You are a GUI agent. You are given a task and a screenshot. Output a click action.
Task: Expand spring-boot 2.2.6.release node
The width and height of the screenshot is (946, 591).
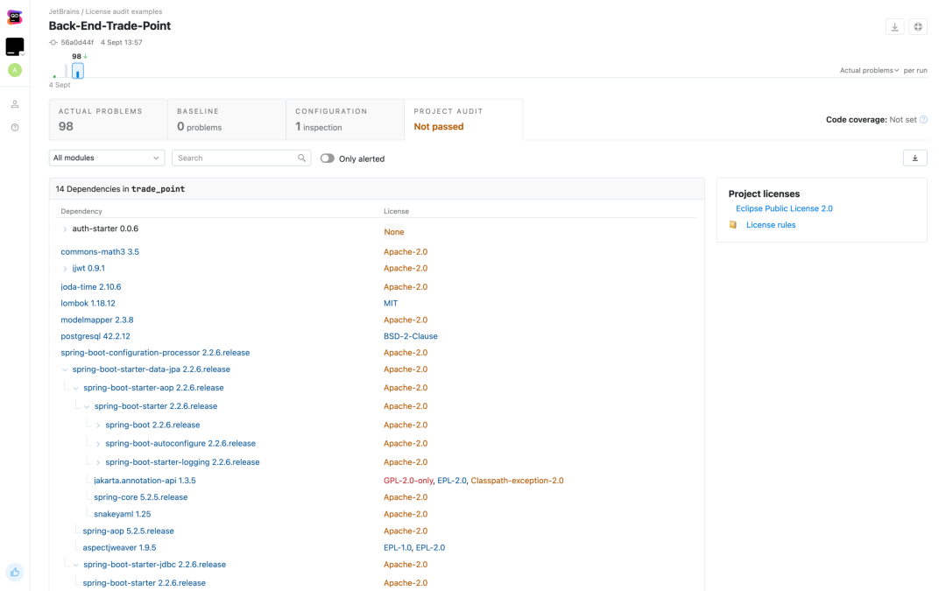point(98,426)
